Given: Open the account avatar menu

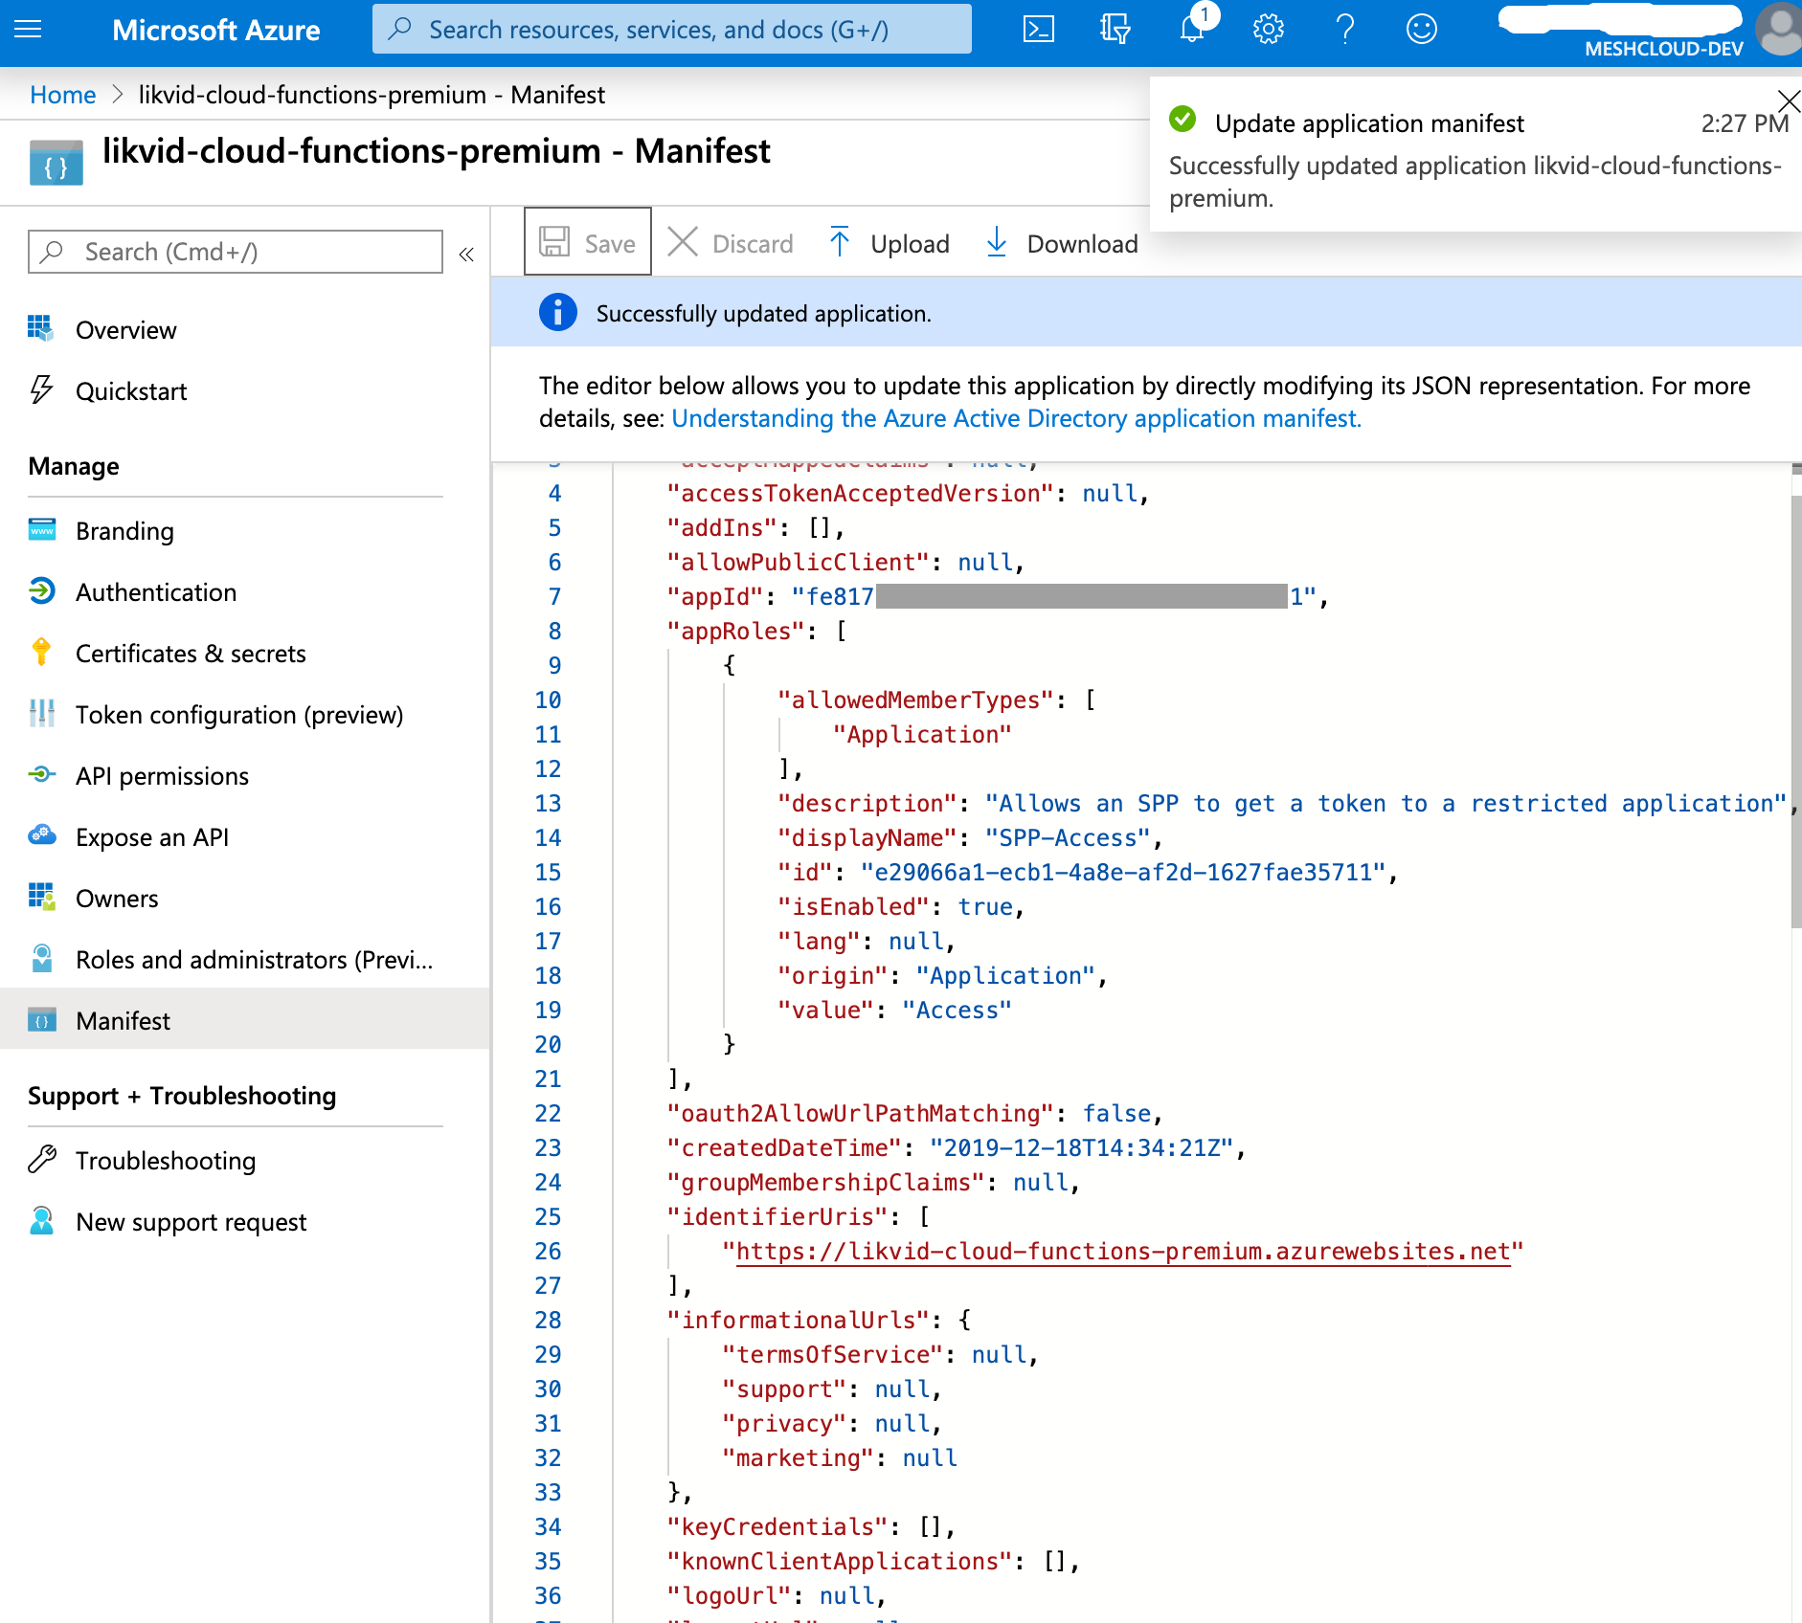Looking at the screenshot, I should [1779, 27].
